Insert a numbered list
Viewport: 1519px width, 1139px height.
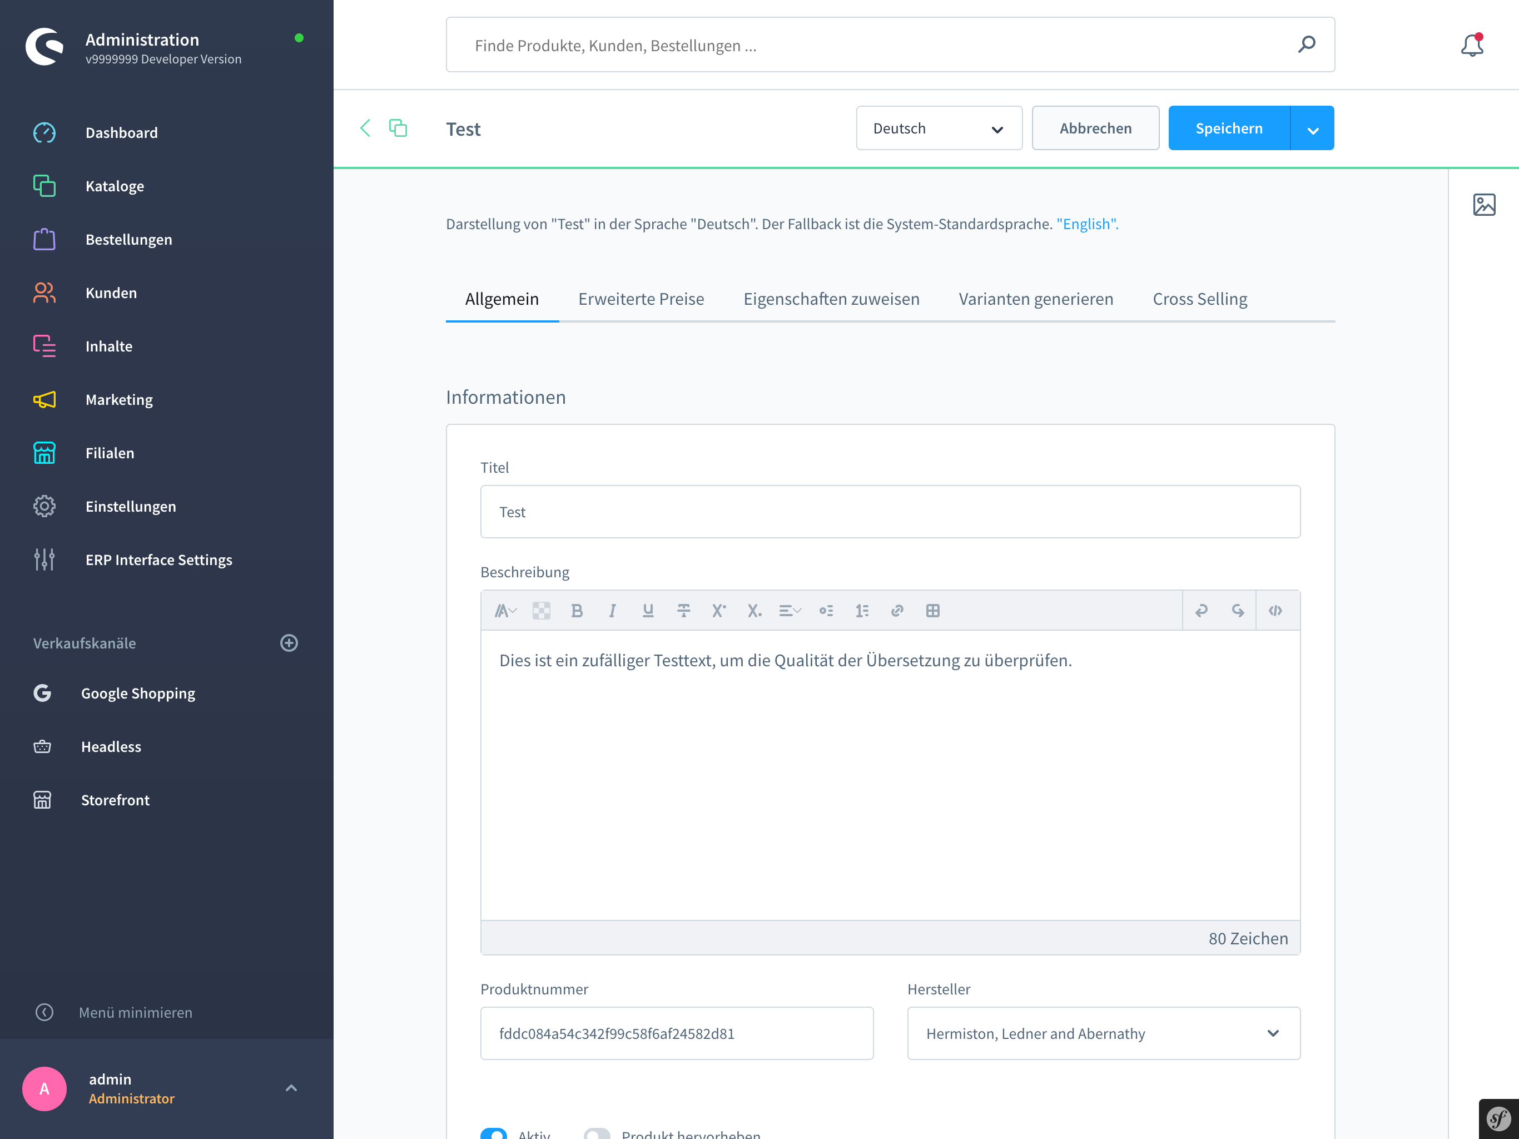point(862,610)
